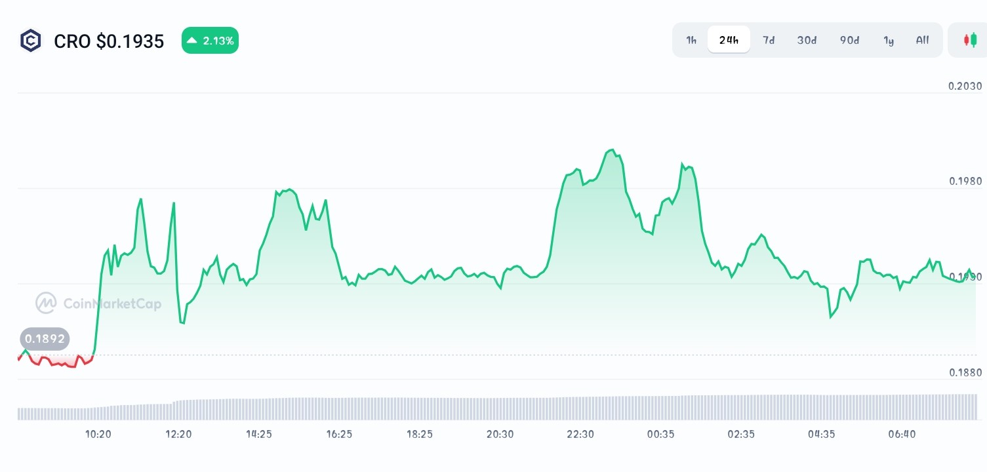
Task: Click the 04:35 time axis label
Action: pos(822,434)
